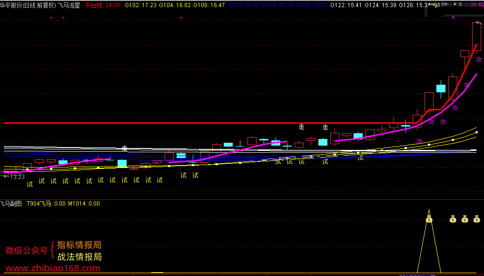Click the money bag icon atop the yellow spike

(x=429, y=219)
